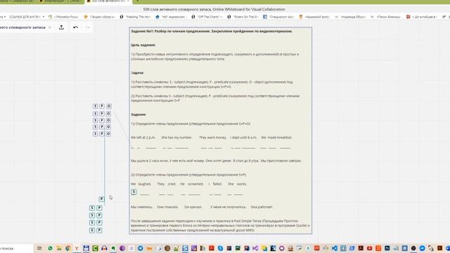Open the 'Пионы Военны' bookmark

click(x=386, y=17)
